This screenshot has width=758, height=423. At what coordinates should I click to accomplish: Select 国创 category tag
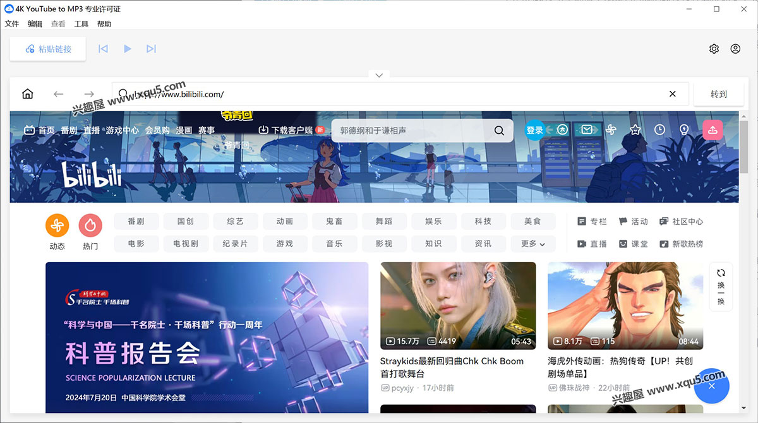(186, 221)
